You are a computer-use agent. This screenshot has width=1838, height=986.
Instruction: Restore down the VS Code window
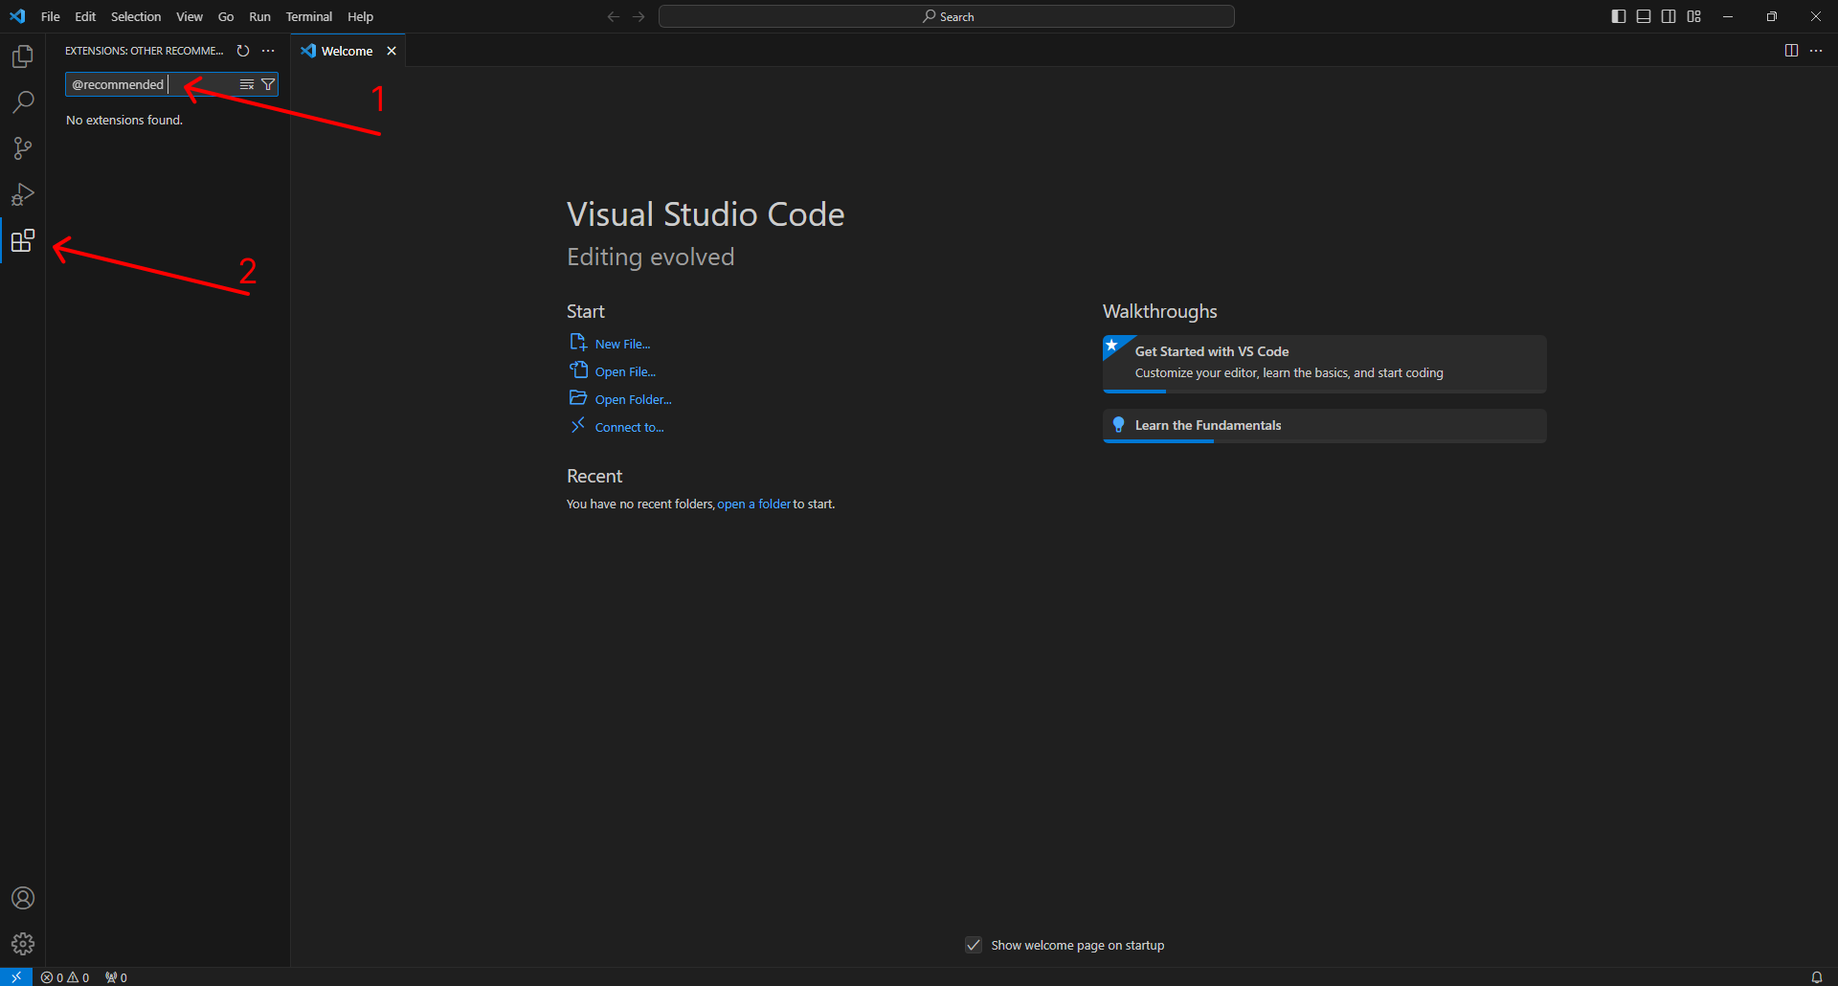[x=1772, y=16]
